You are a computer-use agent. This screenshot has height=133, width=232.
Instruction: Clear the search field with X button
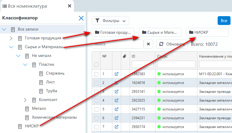tap(148, 44)
